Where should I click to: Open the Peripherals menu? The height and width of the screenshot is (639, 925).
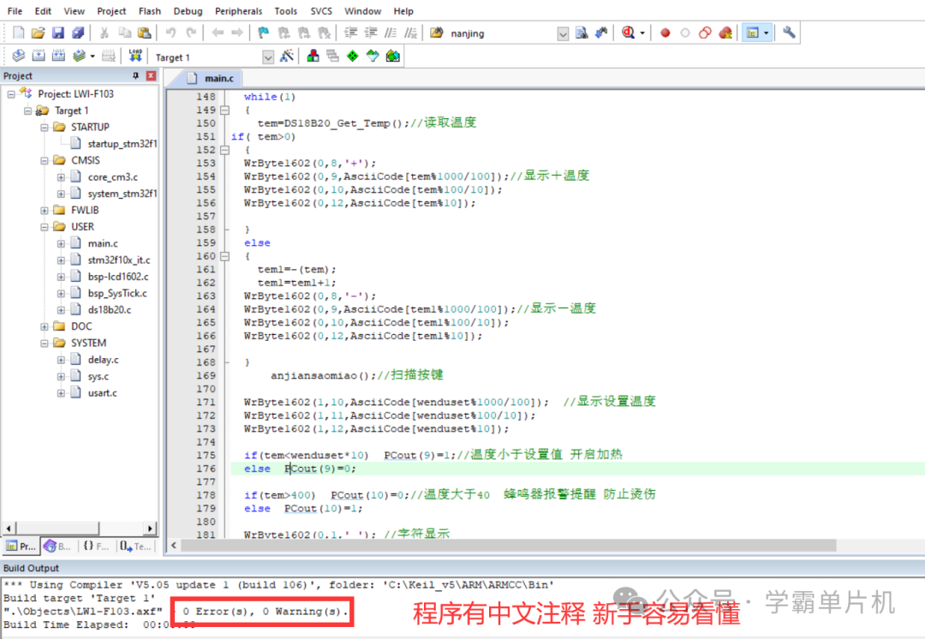coord(238,10)
